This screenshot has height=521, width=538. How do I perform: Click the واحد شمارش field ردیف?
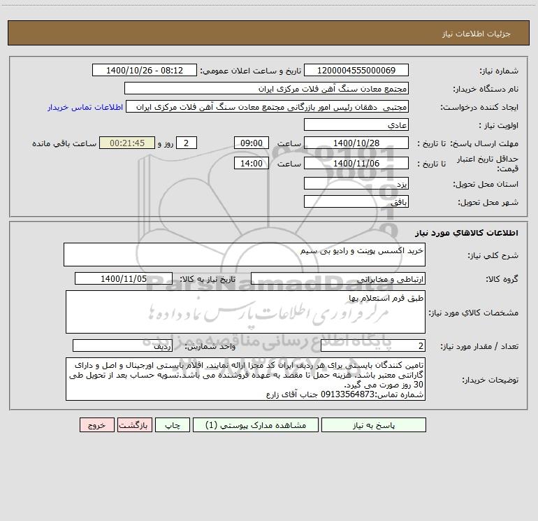coord(122,346)
